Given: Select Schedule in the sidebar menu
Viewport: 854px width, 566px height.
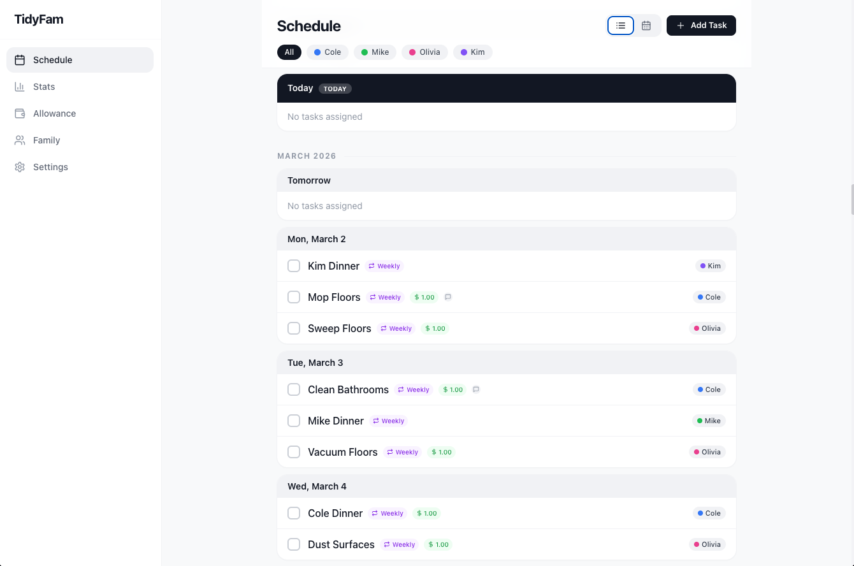Looking at the screenshot, I should pyautogui.click(x=53, y=59).
